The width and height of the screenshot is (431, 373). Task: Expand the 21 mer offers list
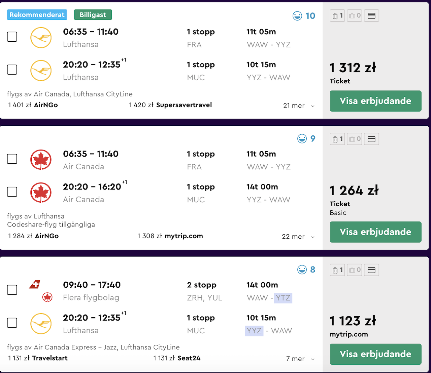coord(299,106)
